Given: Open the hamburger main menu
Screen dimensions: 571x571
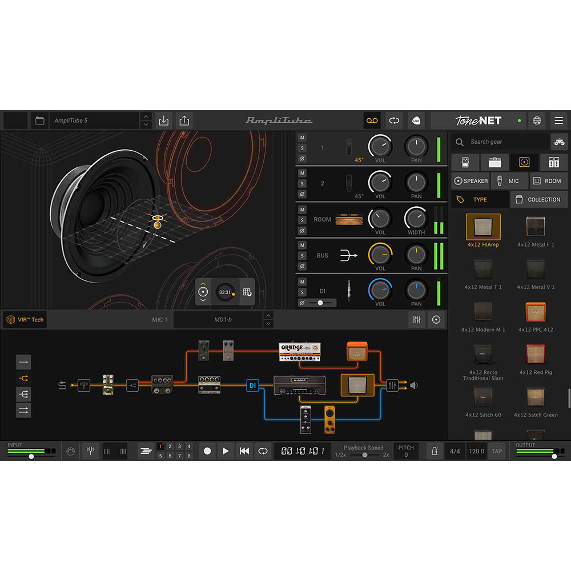Looking at the screenshot, I should 558,120.
